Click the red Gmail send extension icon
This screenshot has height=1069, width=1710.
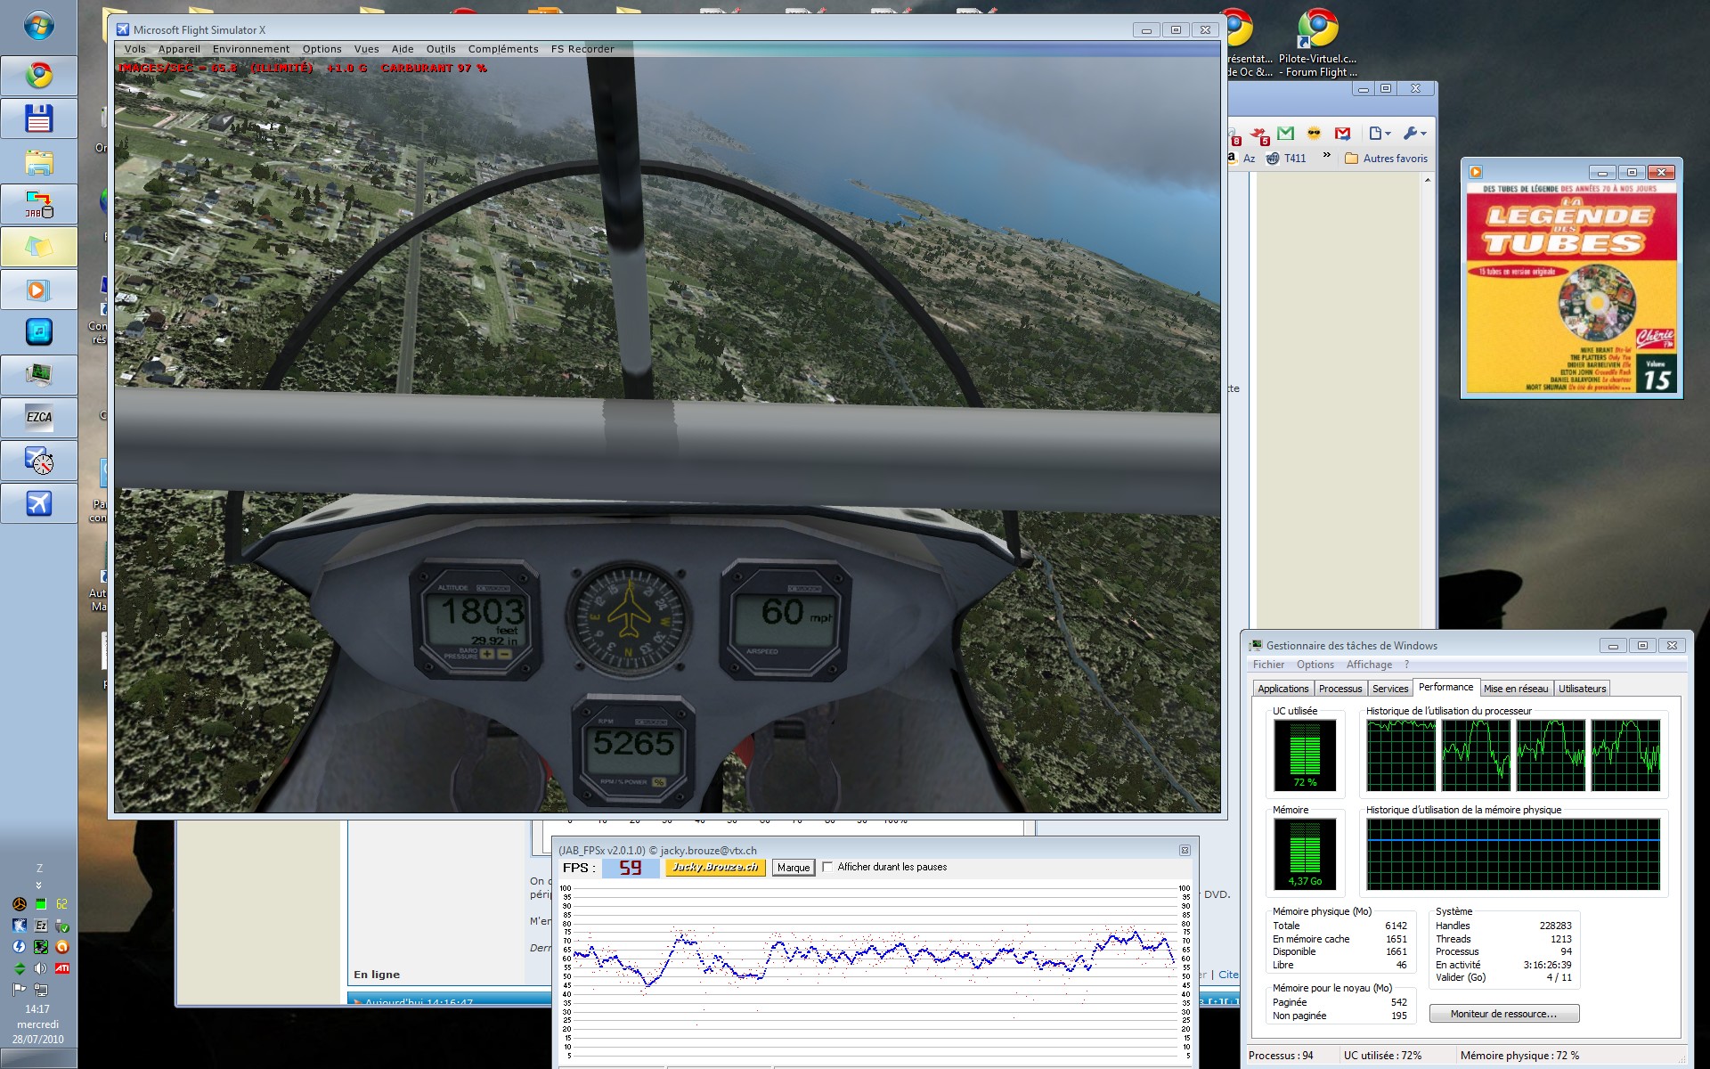[1342, 134]
